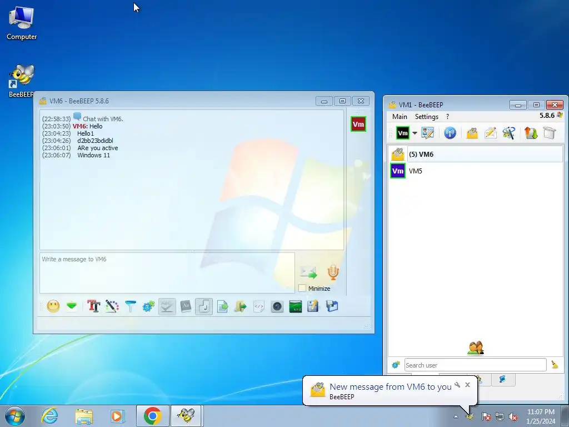Image resolution: width=569 pixels, height=427 pixels.
Task: Expand the status dropdown arrow beside Vm
Action: [415, 133]
